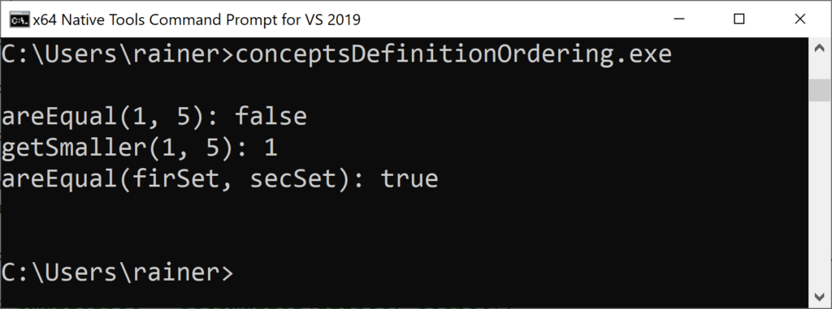Open the command prompt system menu icon
Screen dimensions: 832x309
click(x=19, y=20)
